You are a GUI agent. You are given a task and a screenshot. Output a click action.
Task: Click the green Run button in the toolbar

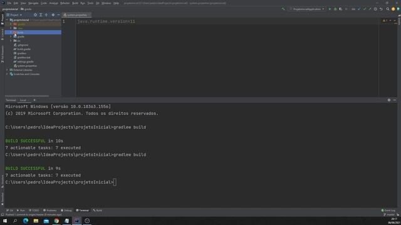pyautogui.click(x=330, y=9)
